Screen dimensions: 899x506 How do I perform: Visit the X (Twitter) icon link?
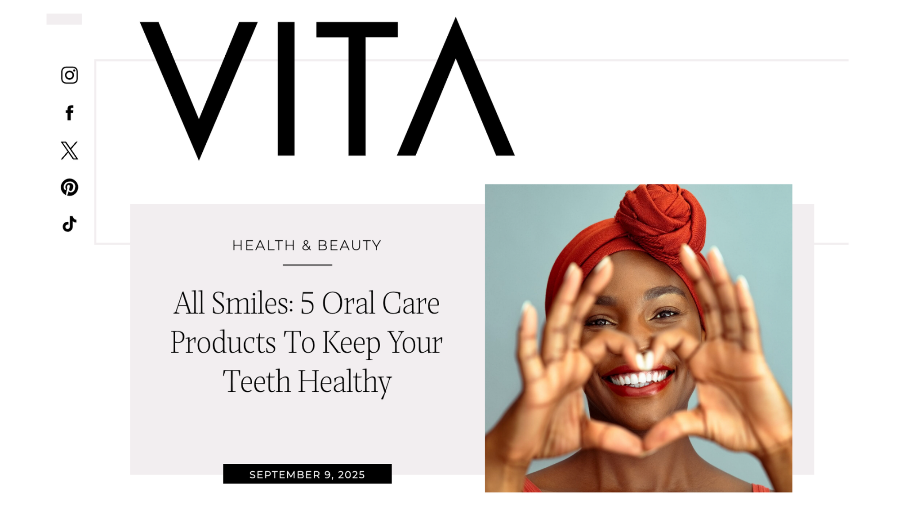pyautogui.click(x=69, y=150)
